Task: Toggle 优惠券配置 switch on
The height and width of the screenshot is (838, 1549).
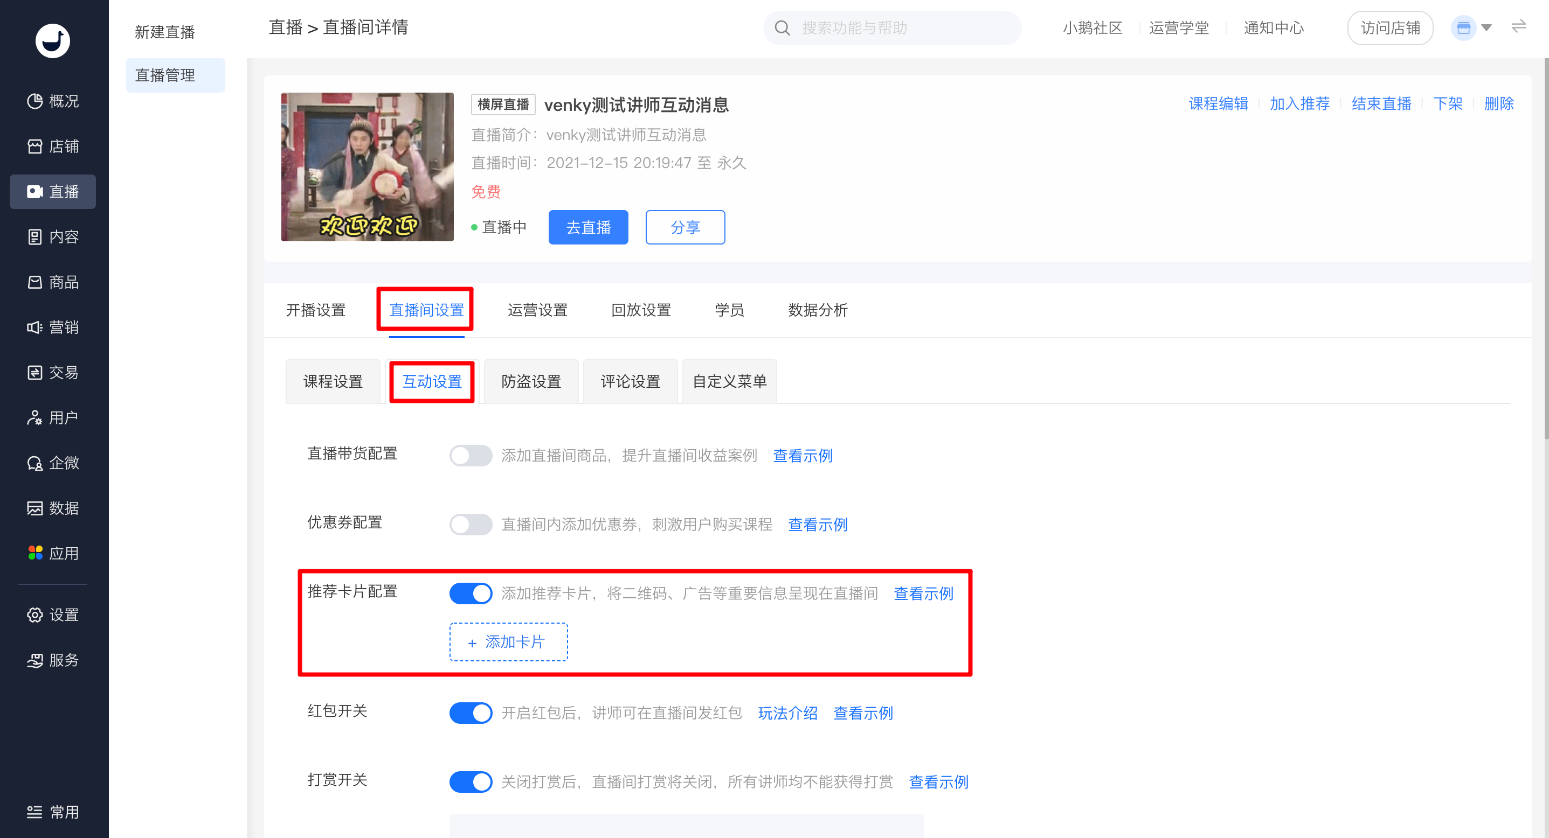Action: click(x=471, y=525)
